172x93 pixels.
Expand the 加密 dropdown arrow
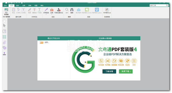tap(52, 14)
